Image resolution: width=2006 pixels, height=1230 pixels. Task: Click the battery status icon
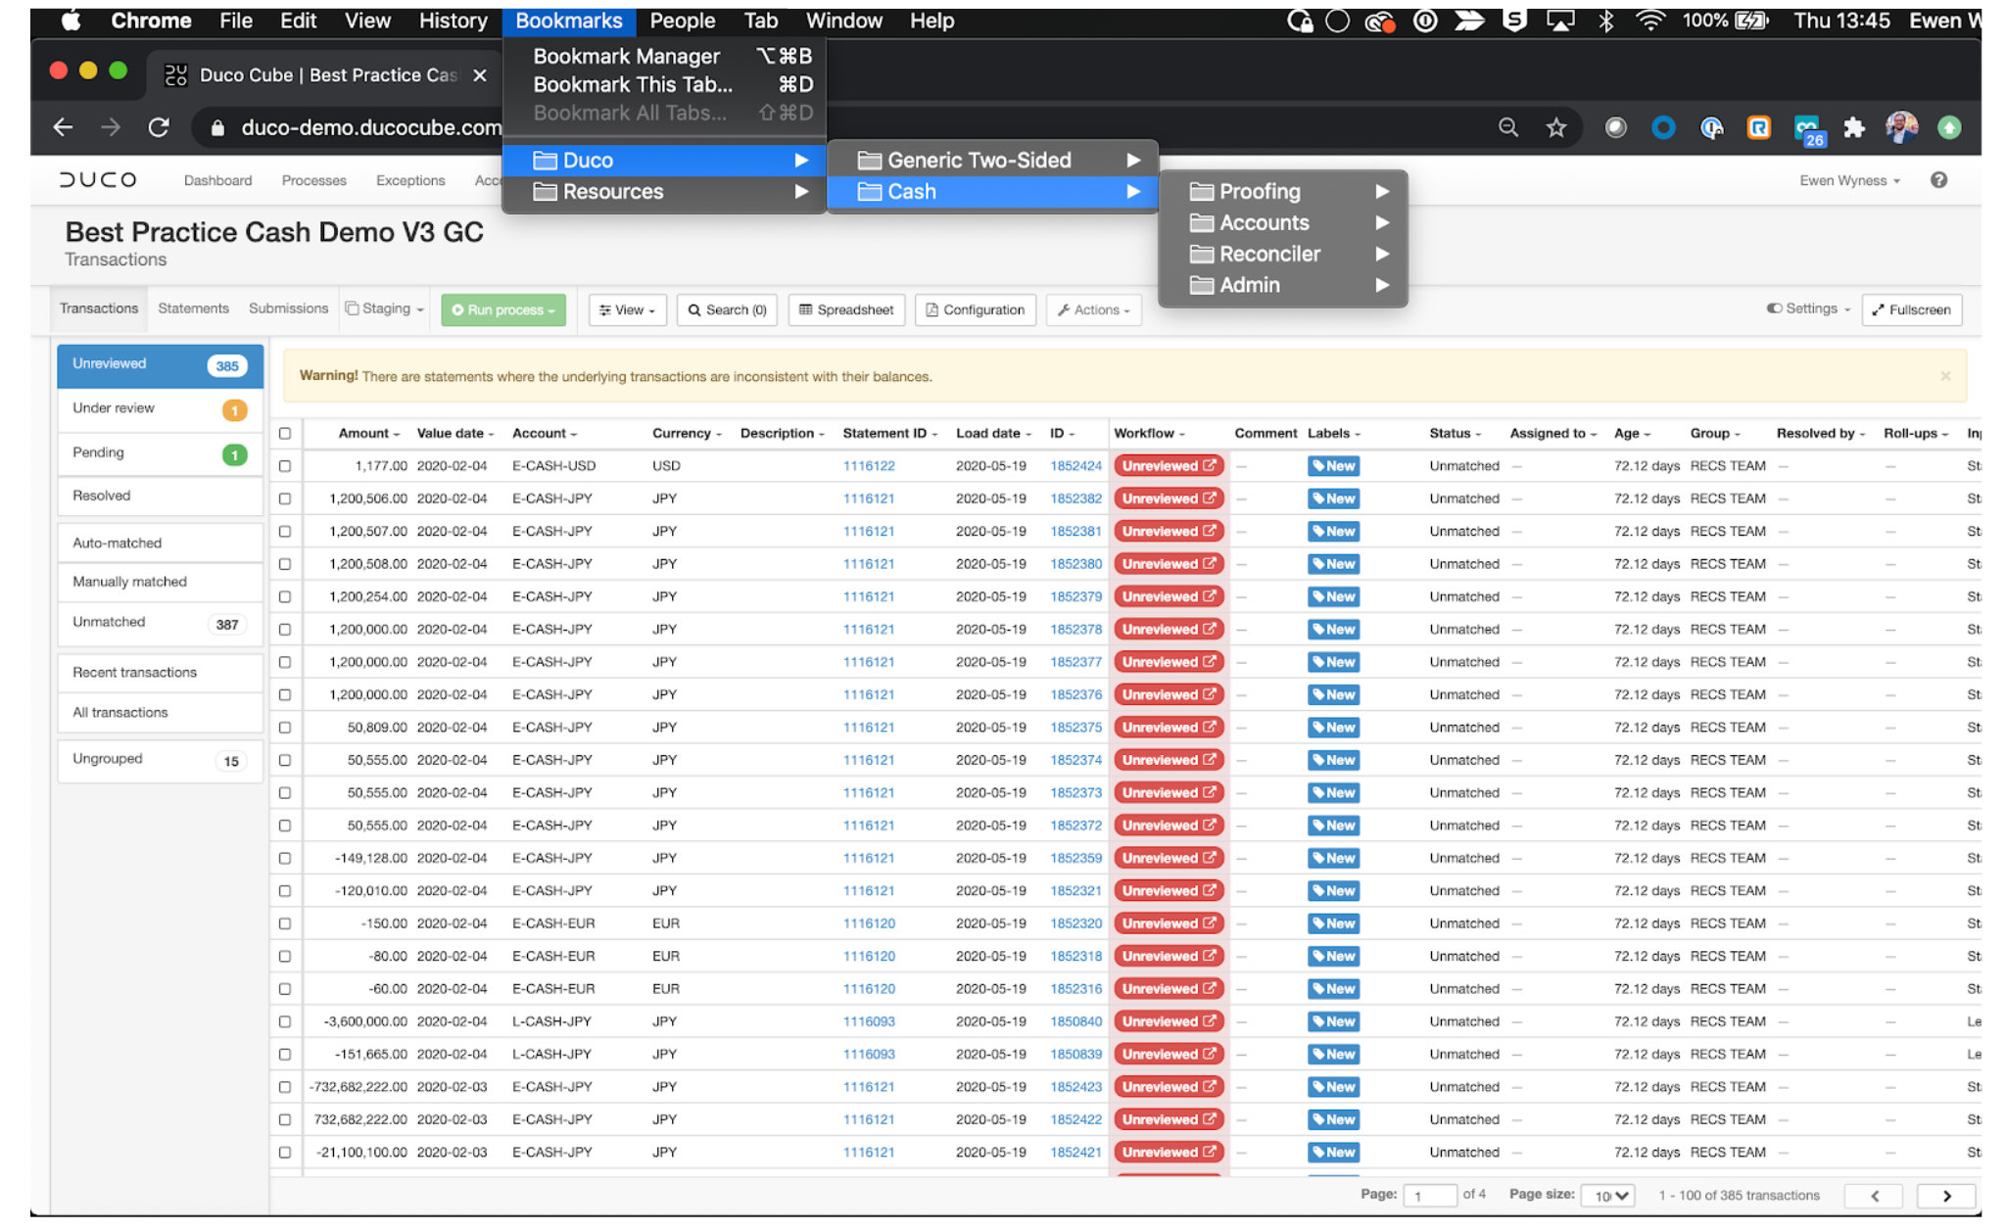click(1751, 21)
